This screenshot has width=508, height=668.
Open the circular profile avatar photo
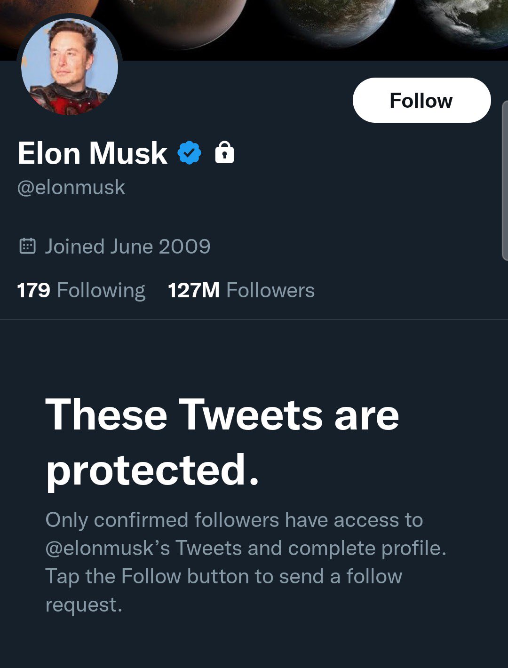70,67
